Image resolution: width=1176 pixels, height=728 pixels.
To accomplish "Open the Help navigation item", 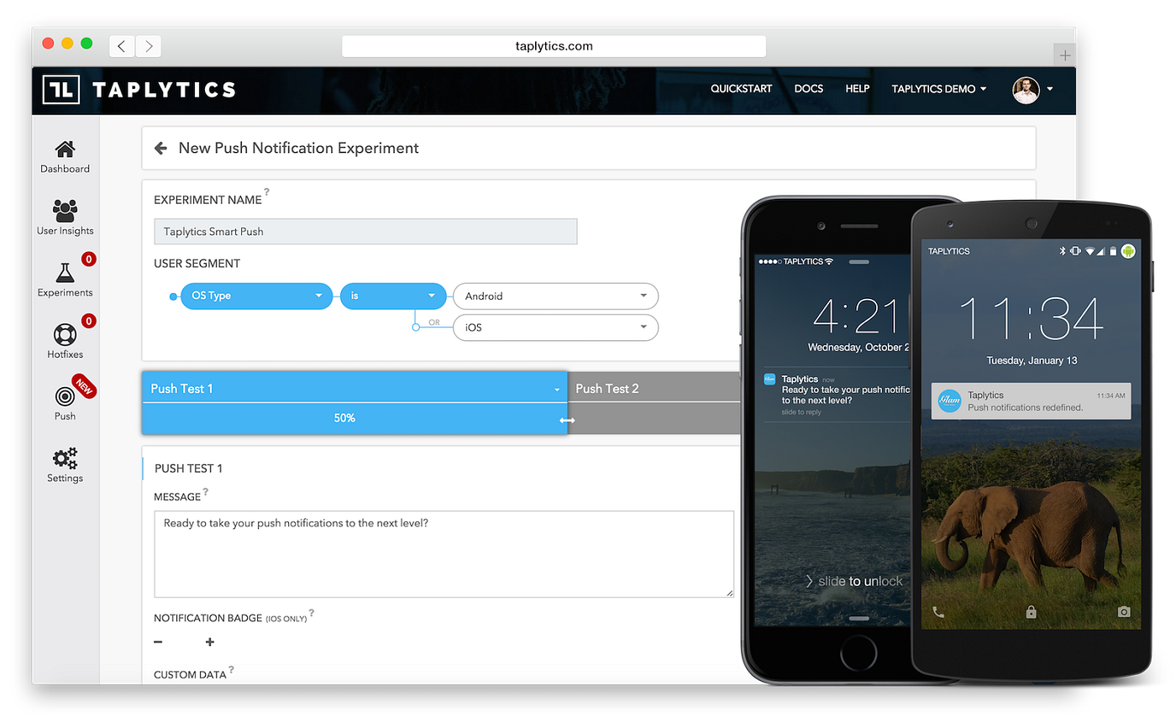I will click(857, 88).
